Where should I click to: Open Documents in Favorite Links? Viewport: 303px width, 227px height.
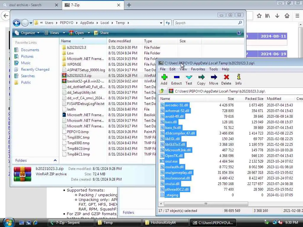[30, 50]
